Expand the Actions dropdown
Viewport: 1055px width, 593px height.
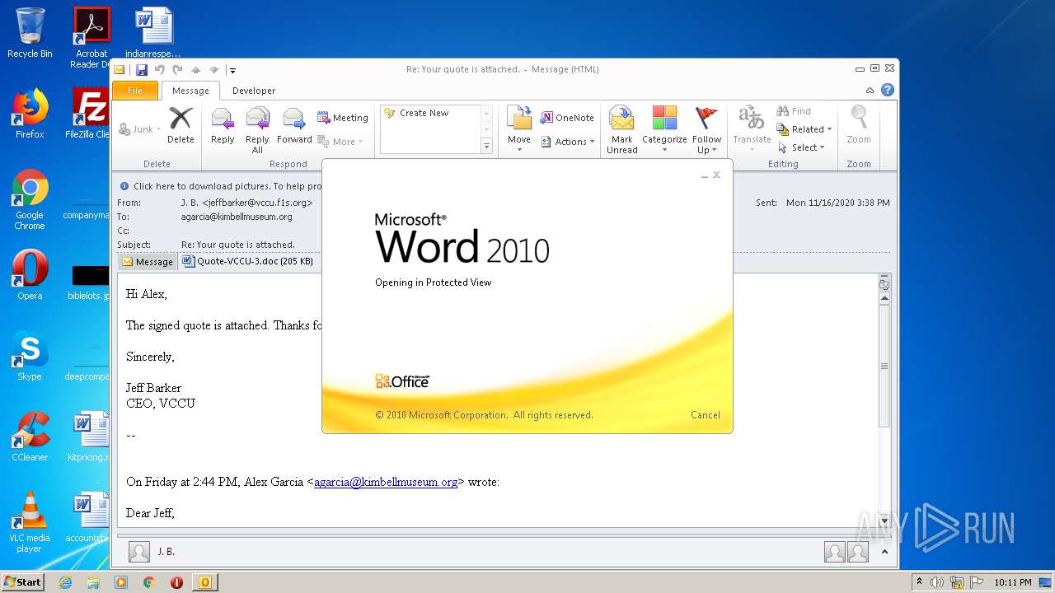568,142
